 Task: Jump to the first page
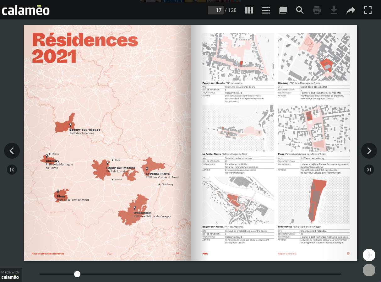pyautogui.click(x=12, y=170)
